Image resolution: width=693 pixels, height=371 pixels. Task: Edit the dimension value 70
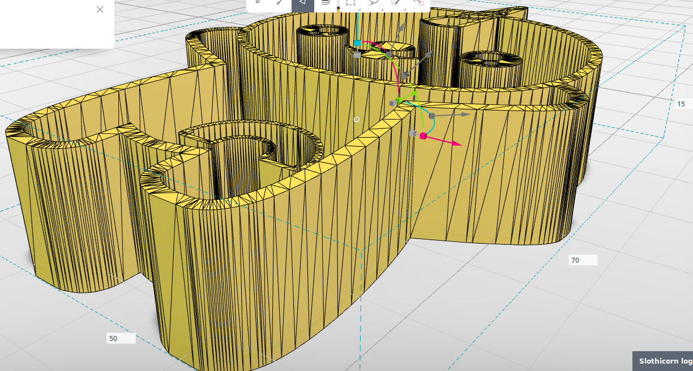[x=583, y=260]
